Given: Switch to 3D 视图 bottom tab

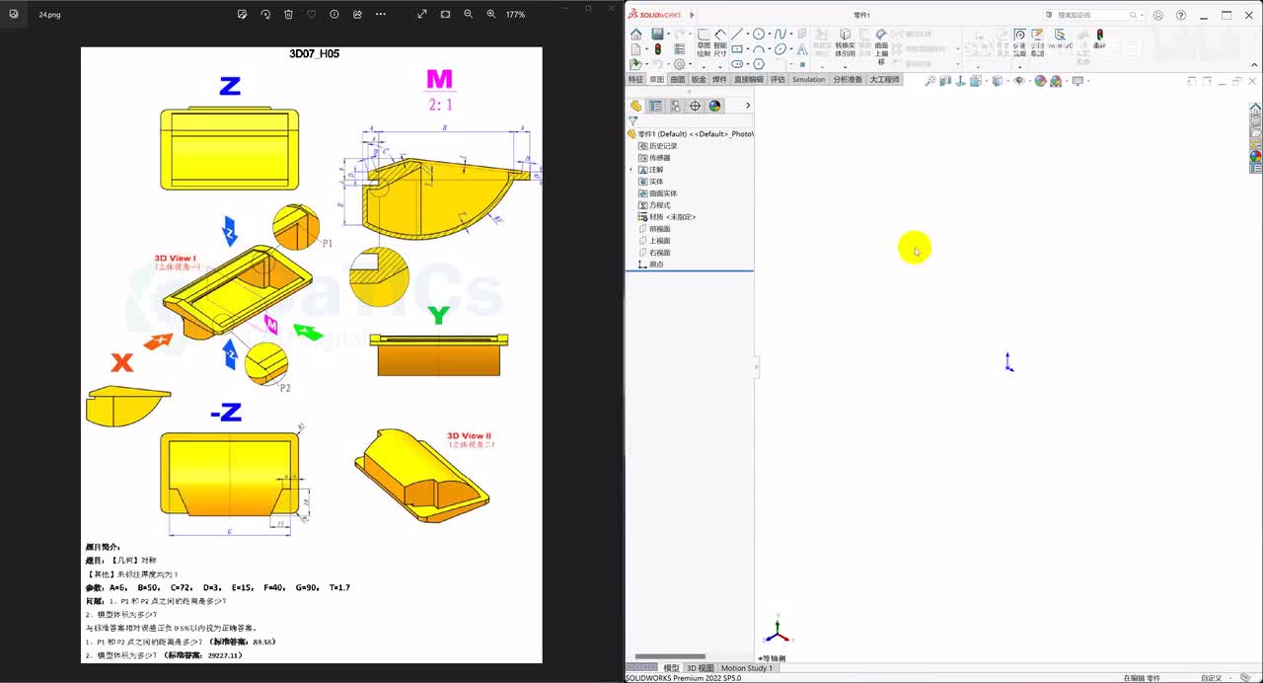Looking at the screenshot, I should point(700,668).
